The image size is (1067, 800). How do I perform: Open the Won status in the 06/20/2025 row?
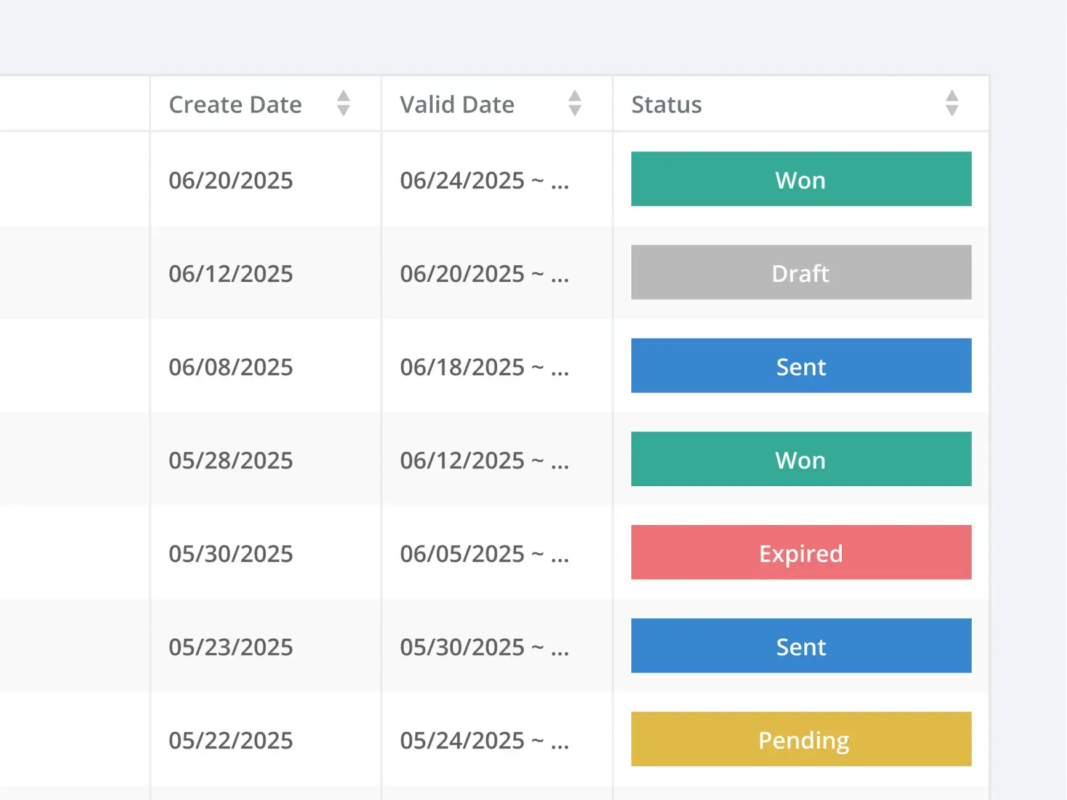click(x=801, y=179)
